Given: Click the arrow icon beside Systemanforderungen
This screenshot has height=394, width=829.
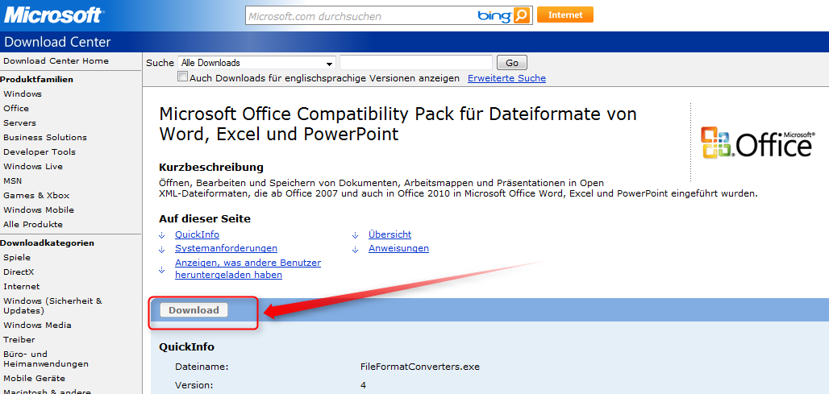Looking at the screenshot, I should point(162,249).
